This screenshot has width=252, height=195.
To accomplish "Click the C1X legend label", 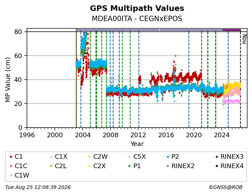I will tap(61, 157).
